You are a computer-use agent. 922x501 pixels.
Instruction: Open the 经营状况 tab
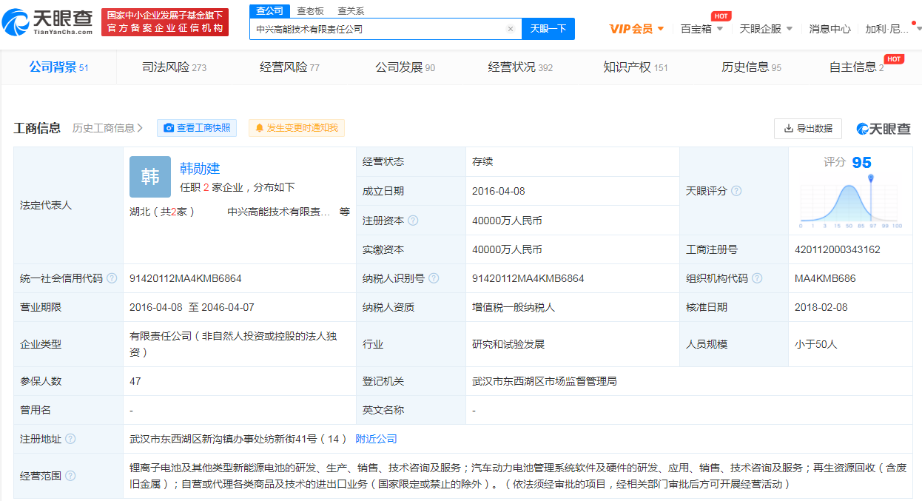tap(520, 67)
